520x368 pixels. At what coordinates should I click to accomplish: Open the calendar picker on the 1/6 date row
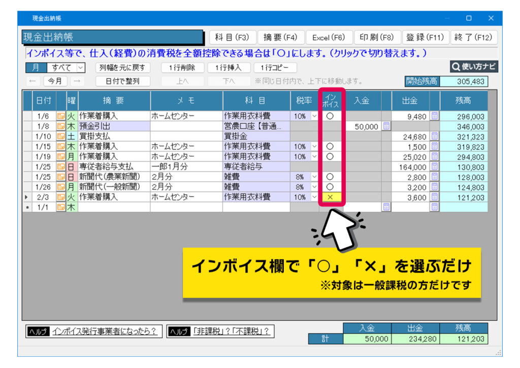tap(60, 116)
